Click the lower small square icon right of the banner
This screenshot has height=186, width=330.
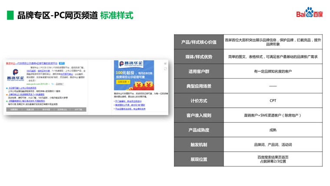pos(165,69)
